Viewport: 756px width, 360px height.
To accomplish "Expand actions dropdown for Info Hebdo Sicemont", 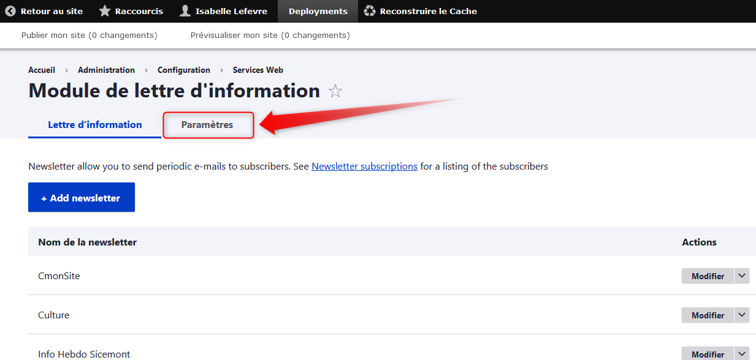I will tap(742, 354).
